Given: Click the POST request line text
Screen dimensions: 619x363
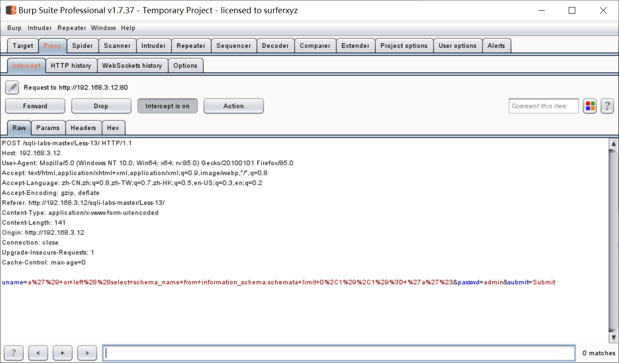Looking at the screenshot, I should coord(67,143).
